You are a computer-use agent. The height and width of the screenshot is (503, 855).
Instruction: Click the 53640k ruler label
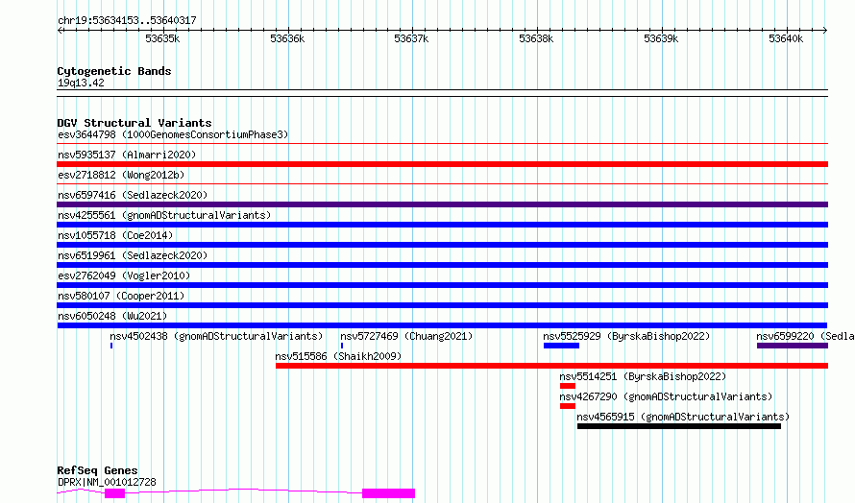[x=786, y=38]
